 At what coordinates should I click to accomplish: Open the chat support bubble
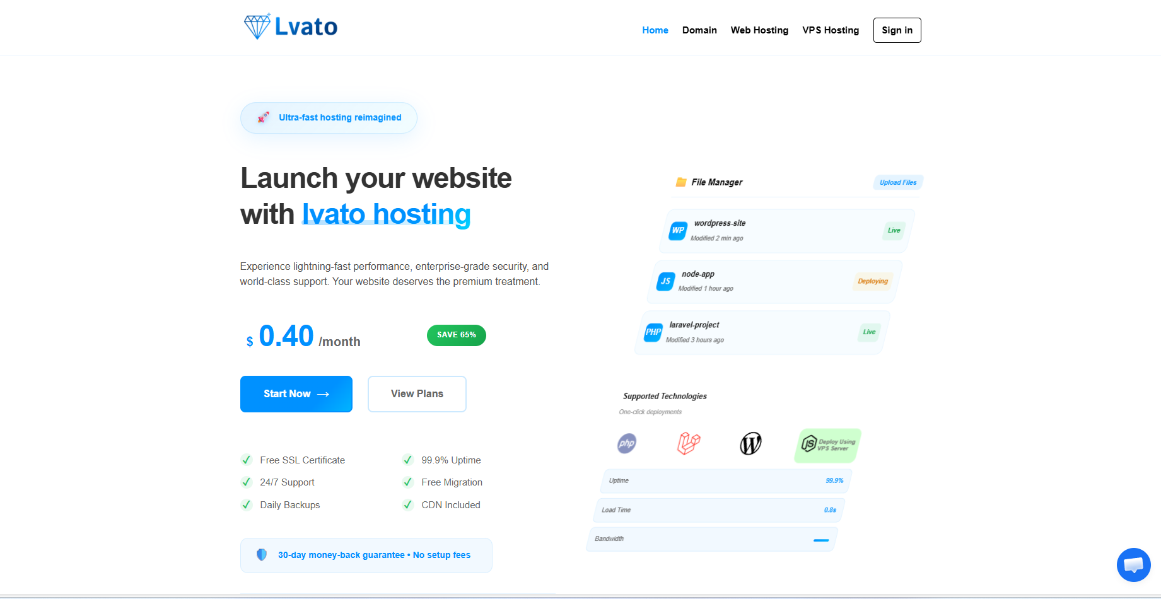coord(1133,565)
